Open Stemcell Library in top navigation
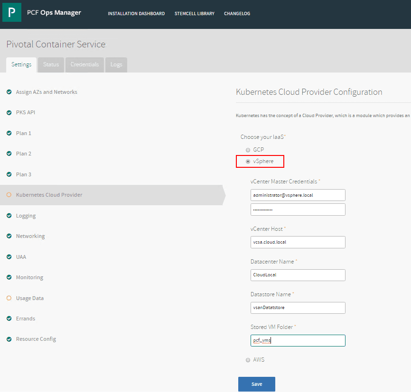Viewport: 411px width, 392px height. point(194,14)
